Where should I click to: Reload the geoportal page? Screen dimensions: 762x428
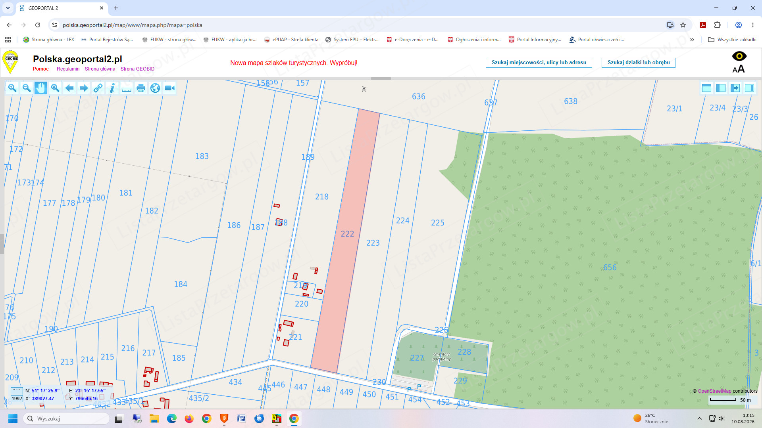click(x=38, y=25)
